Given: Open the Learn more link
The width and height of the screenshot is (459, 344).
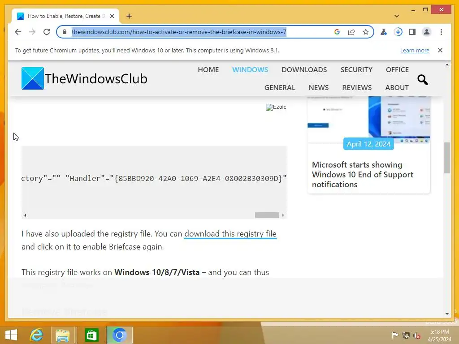Looking at the screenshot, I should [x=415, y=50].
